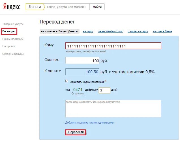Open с карты на карту transfer
This screenshot has width=180, height=141.
point(138,31)
